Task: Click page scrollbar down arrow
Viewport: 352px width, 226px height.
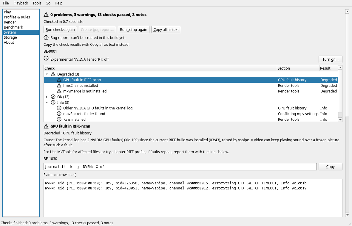Action: [348, 215]
